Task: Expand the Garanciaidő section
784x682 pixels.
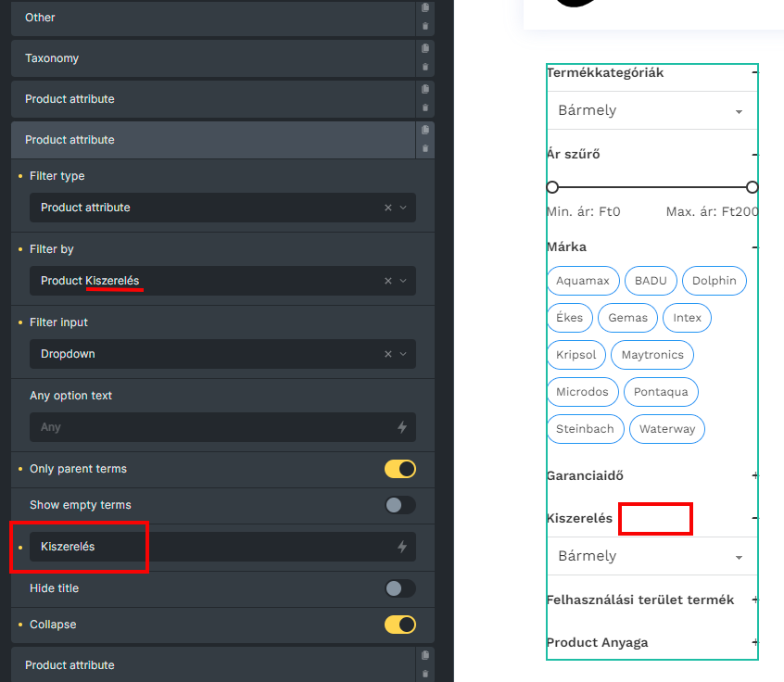Action: point(754,475)
